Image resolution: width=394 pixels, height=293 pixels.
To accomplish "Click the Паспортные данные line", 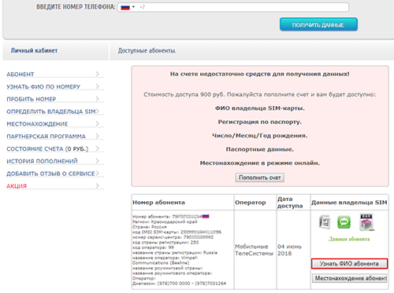I will click(260, 149).
